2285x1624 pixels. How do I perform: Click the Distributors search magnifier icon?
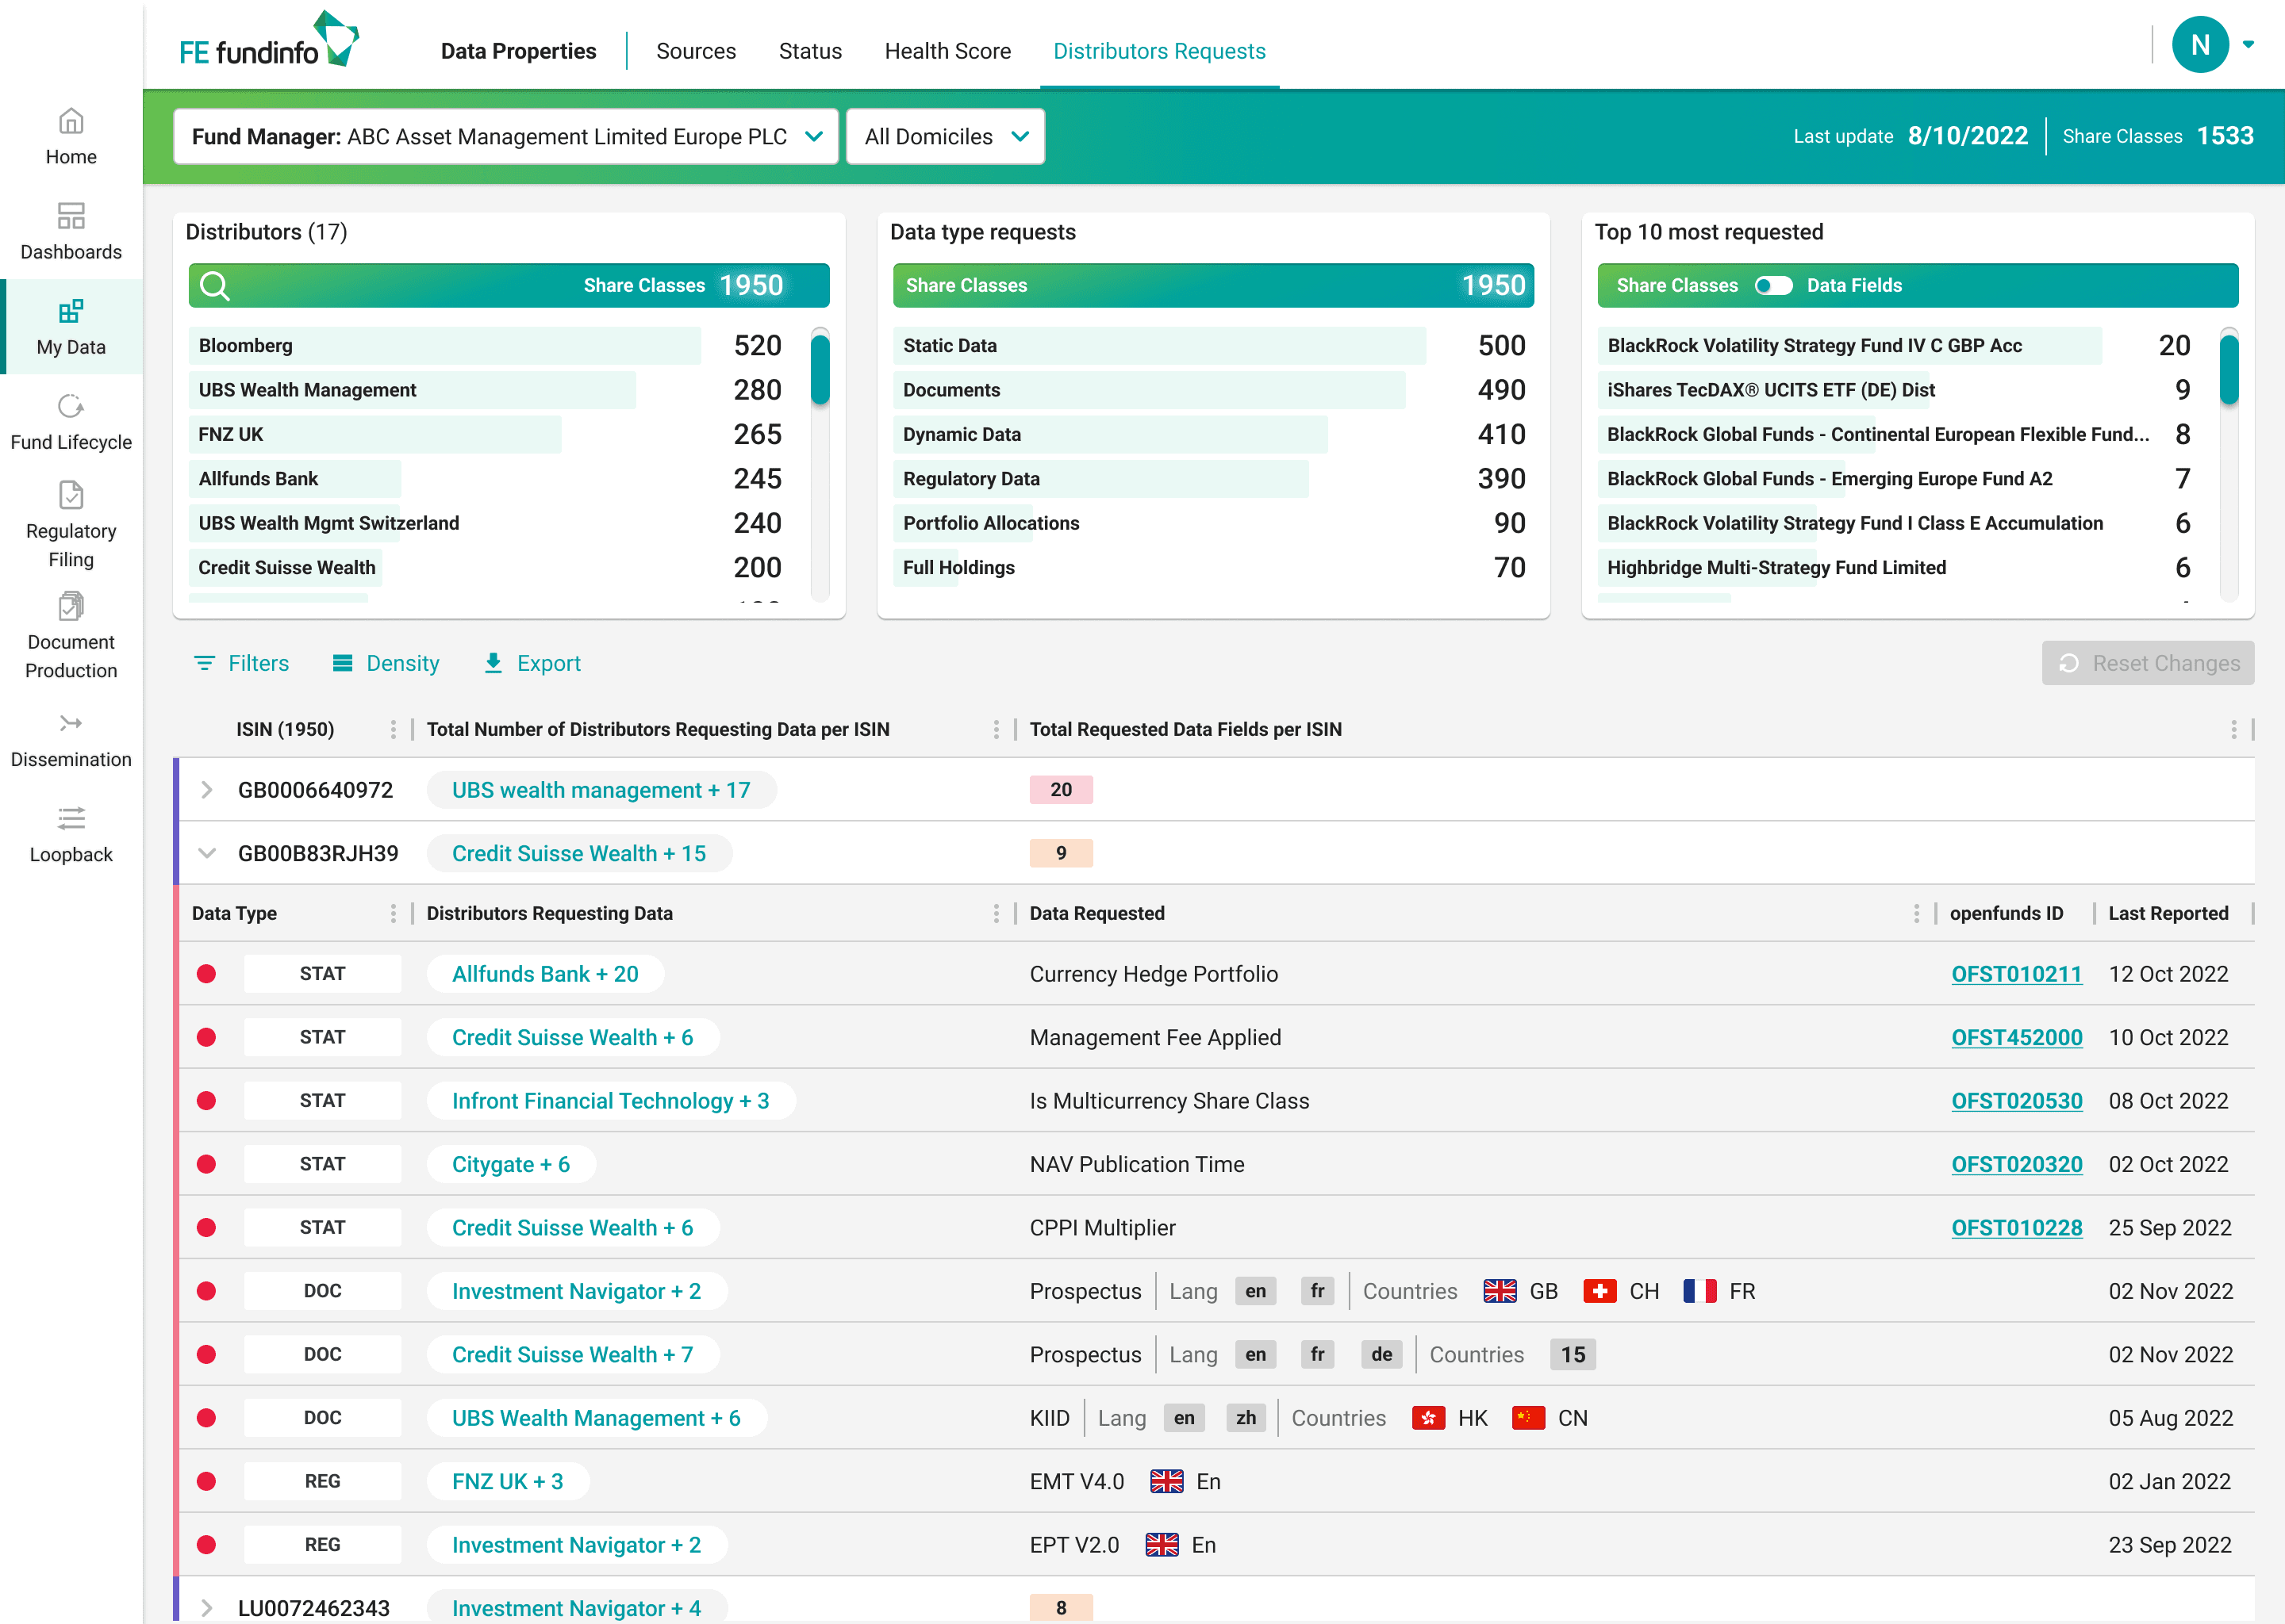pos(214,286)
